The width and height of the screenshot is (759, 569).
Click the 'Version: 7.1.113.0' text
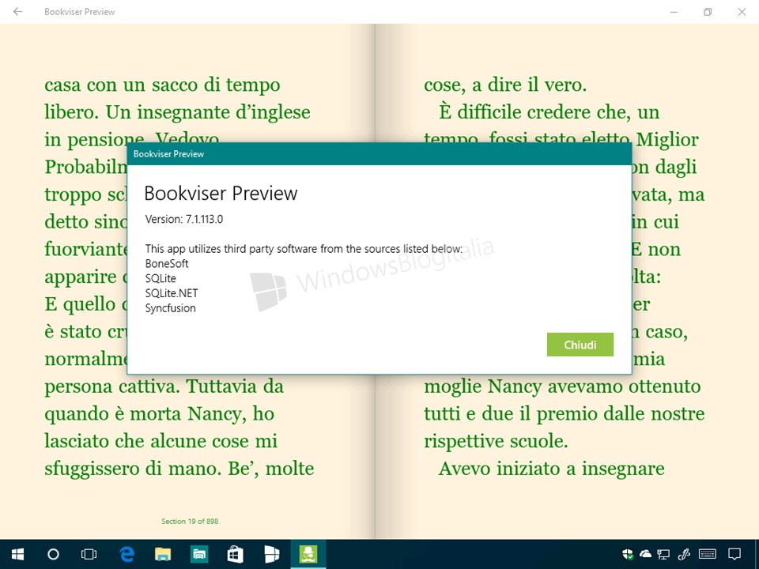pos(184,219)
